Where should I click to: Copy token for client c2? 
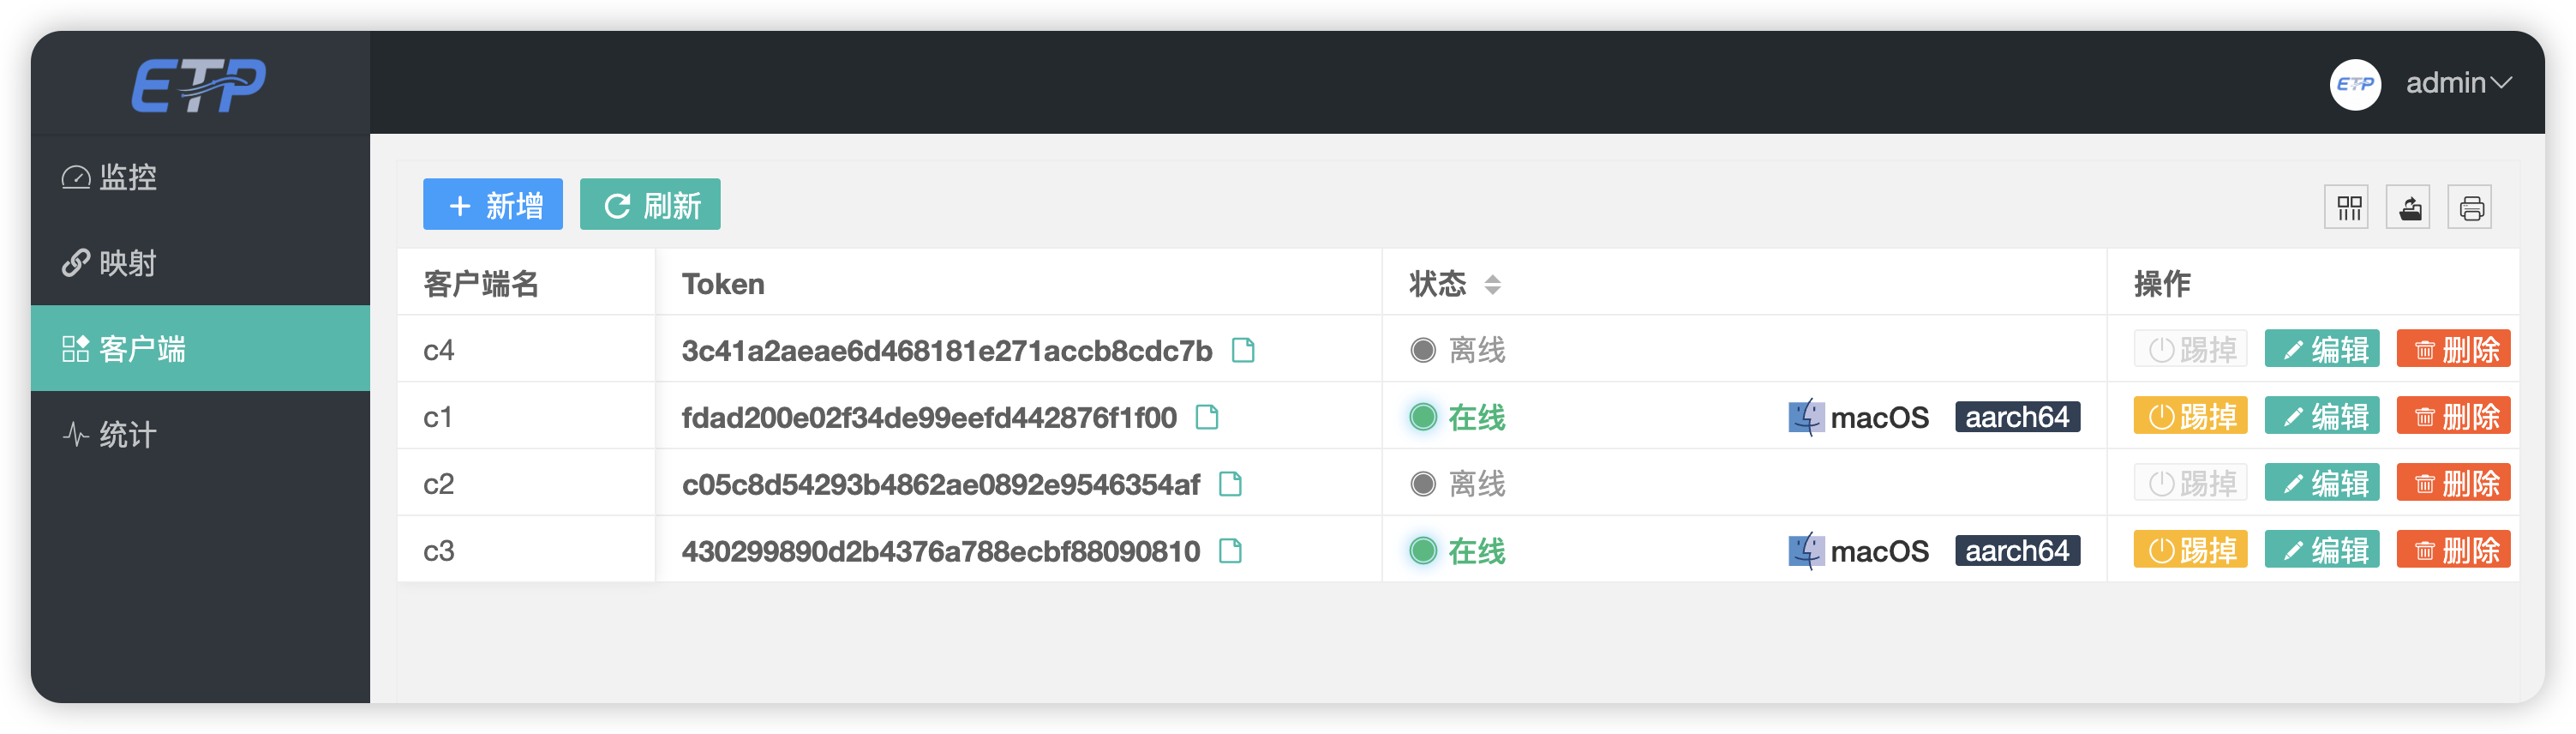pos(1230,484)
